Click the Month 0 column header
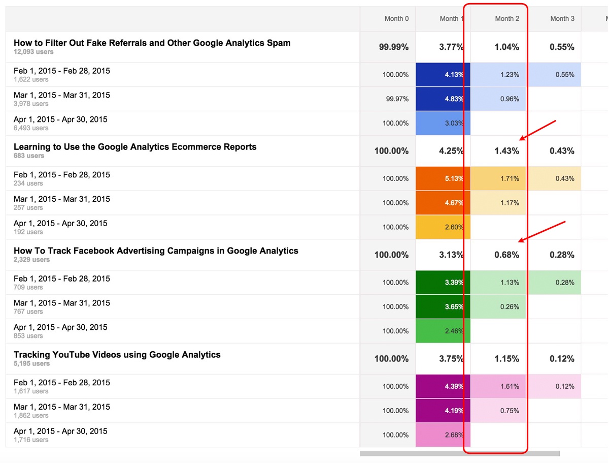 point(396,19)
